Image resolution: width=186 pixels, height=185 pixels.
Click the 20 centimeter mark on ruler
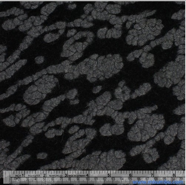[x=173, y=179]
